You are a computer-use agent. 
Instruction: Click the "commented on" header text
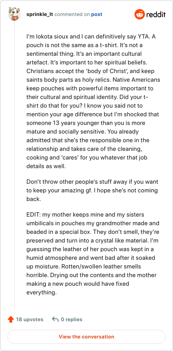click(x=72, y=15)
